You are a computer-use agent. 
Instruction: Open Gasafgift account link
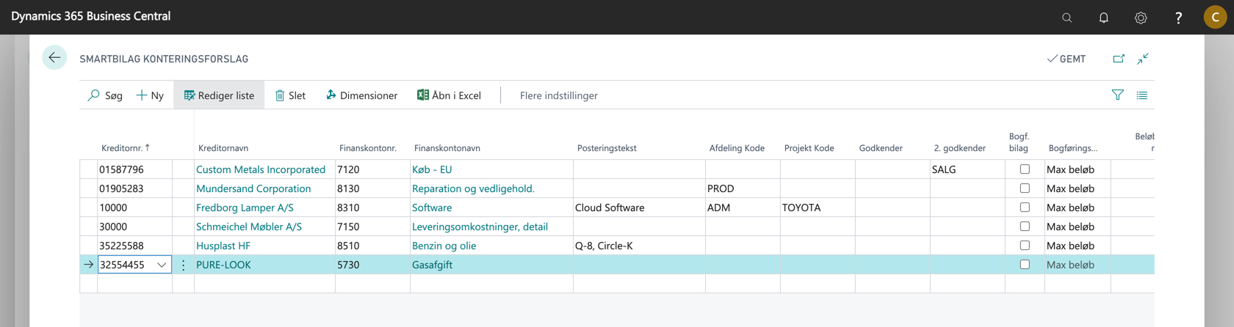click(x=432, y=265)
